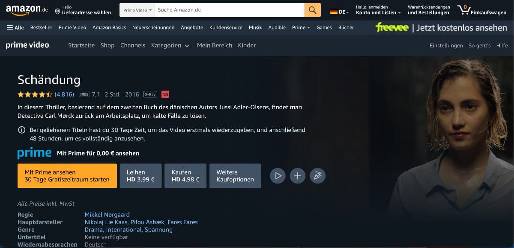Viewport: 514px width, 248px height.
Task: Open the DE language selector dropdown
Action: point(340,12)
